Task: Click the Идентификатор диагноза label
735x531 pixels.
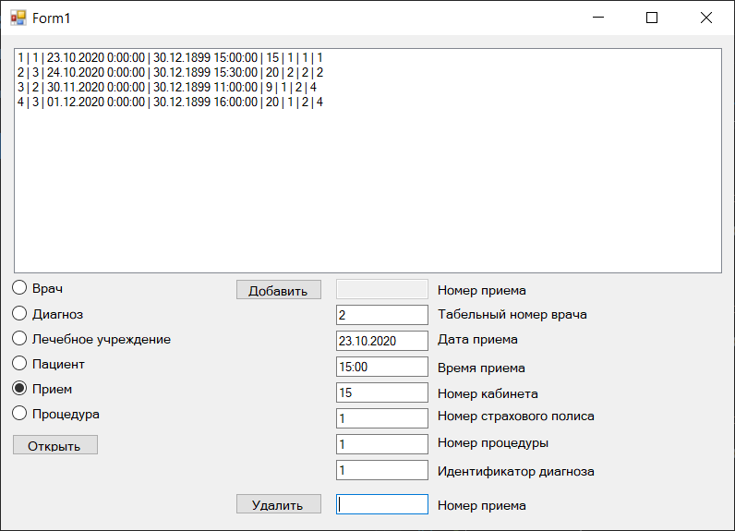Action: (x=516, y=472)
